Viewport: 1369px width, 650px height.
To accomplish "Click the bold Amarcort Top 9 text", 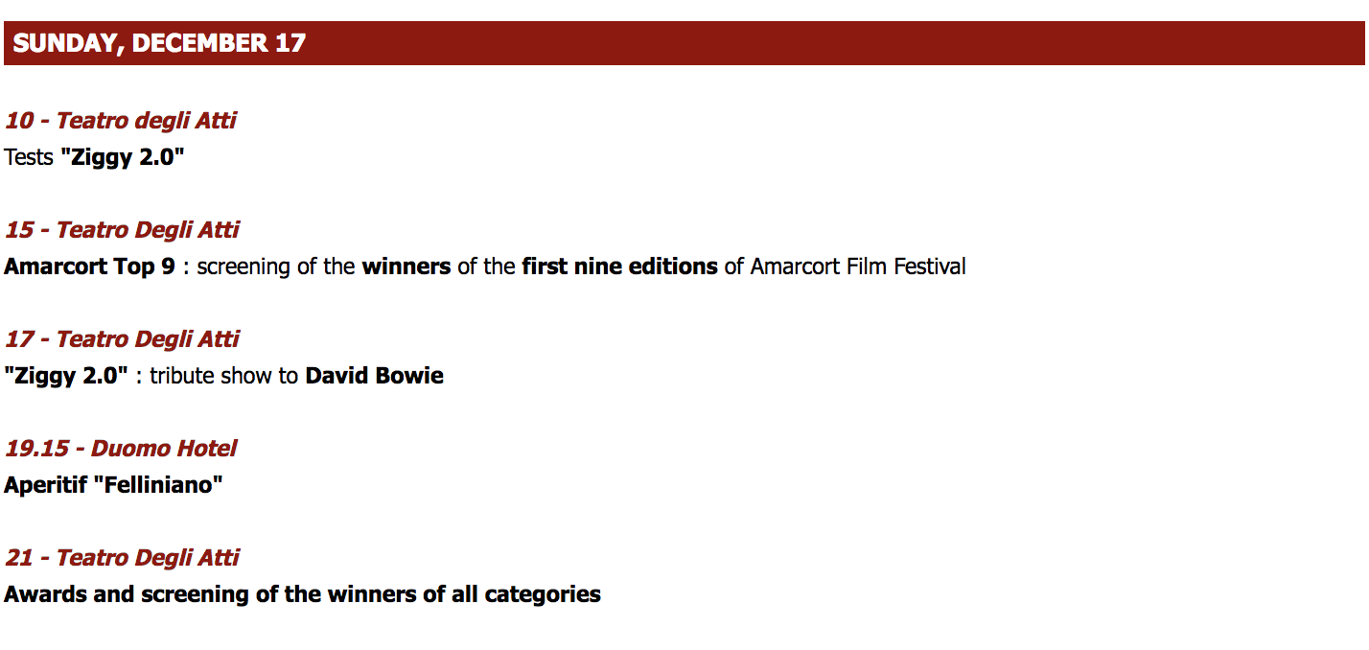I will (x=90, y=267).
